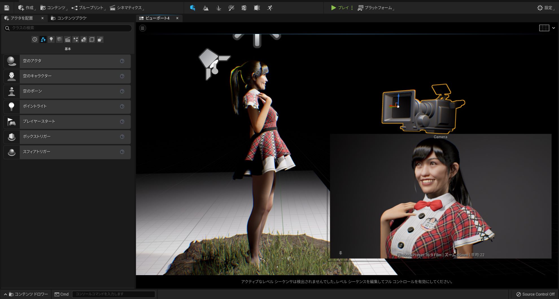Click viewport layout grid icon
Viewport: 559px width, 299px height.
(544, 28)
